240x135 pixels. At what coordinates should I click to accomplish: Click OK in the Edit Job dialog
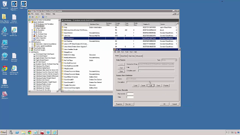click(x=164, y=104)
